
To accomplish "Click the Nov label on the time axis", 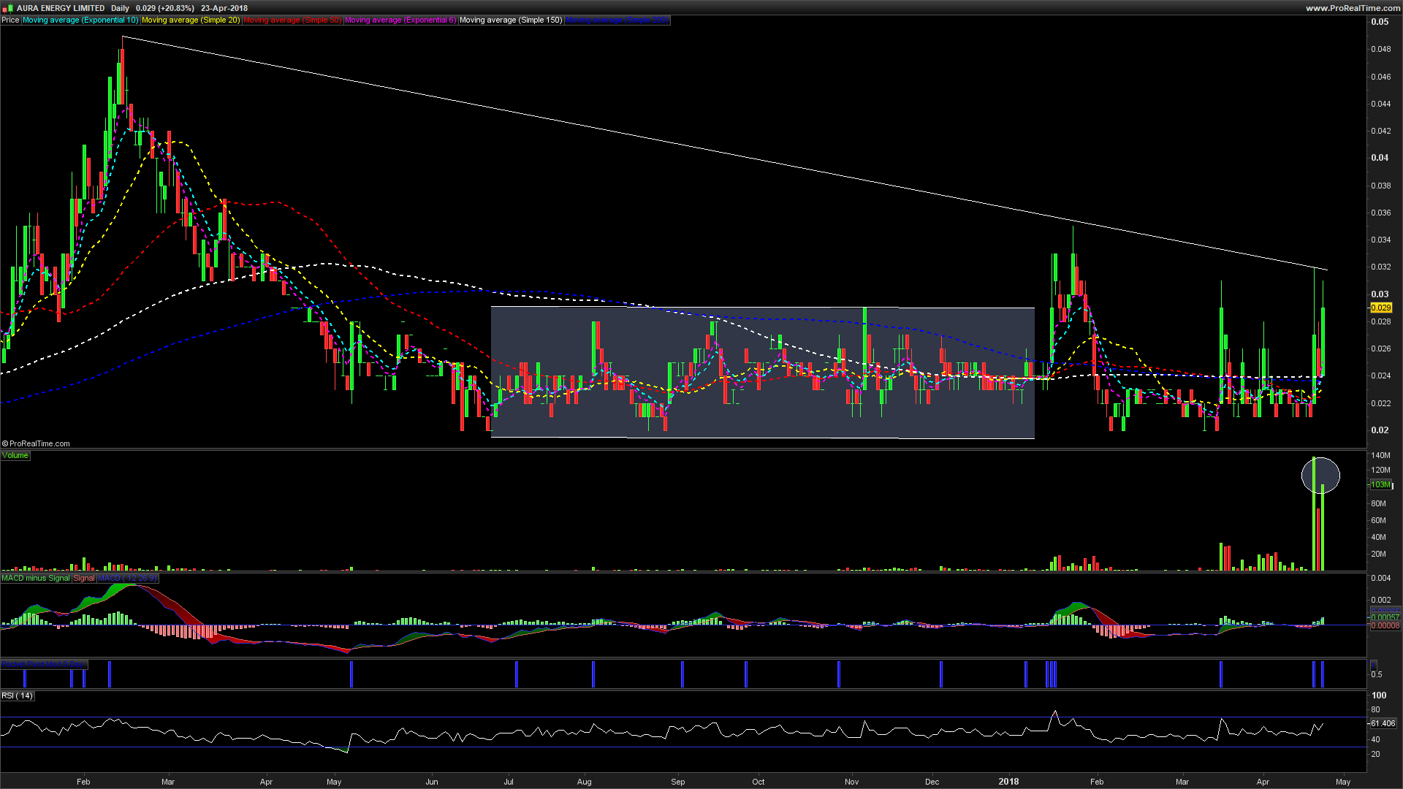I will click(852, 782).
